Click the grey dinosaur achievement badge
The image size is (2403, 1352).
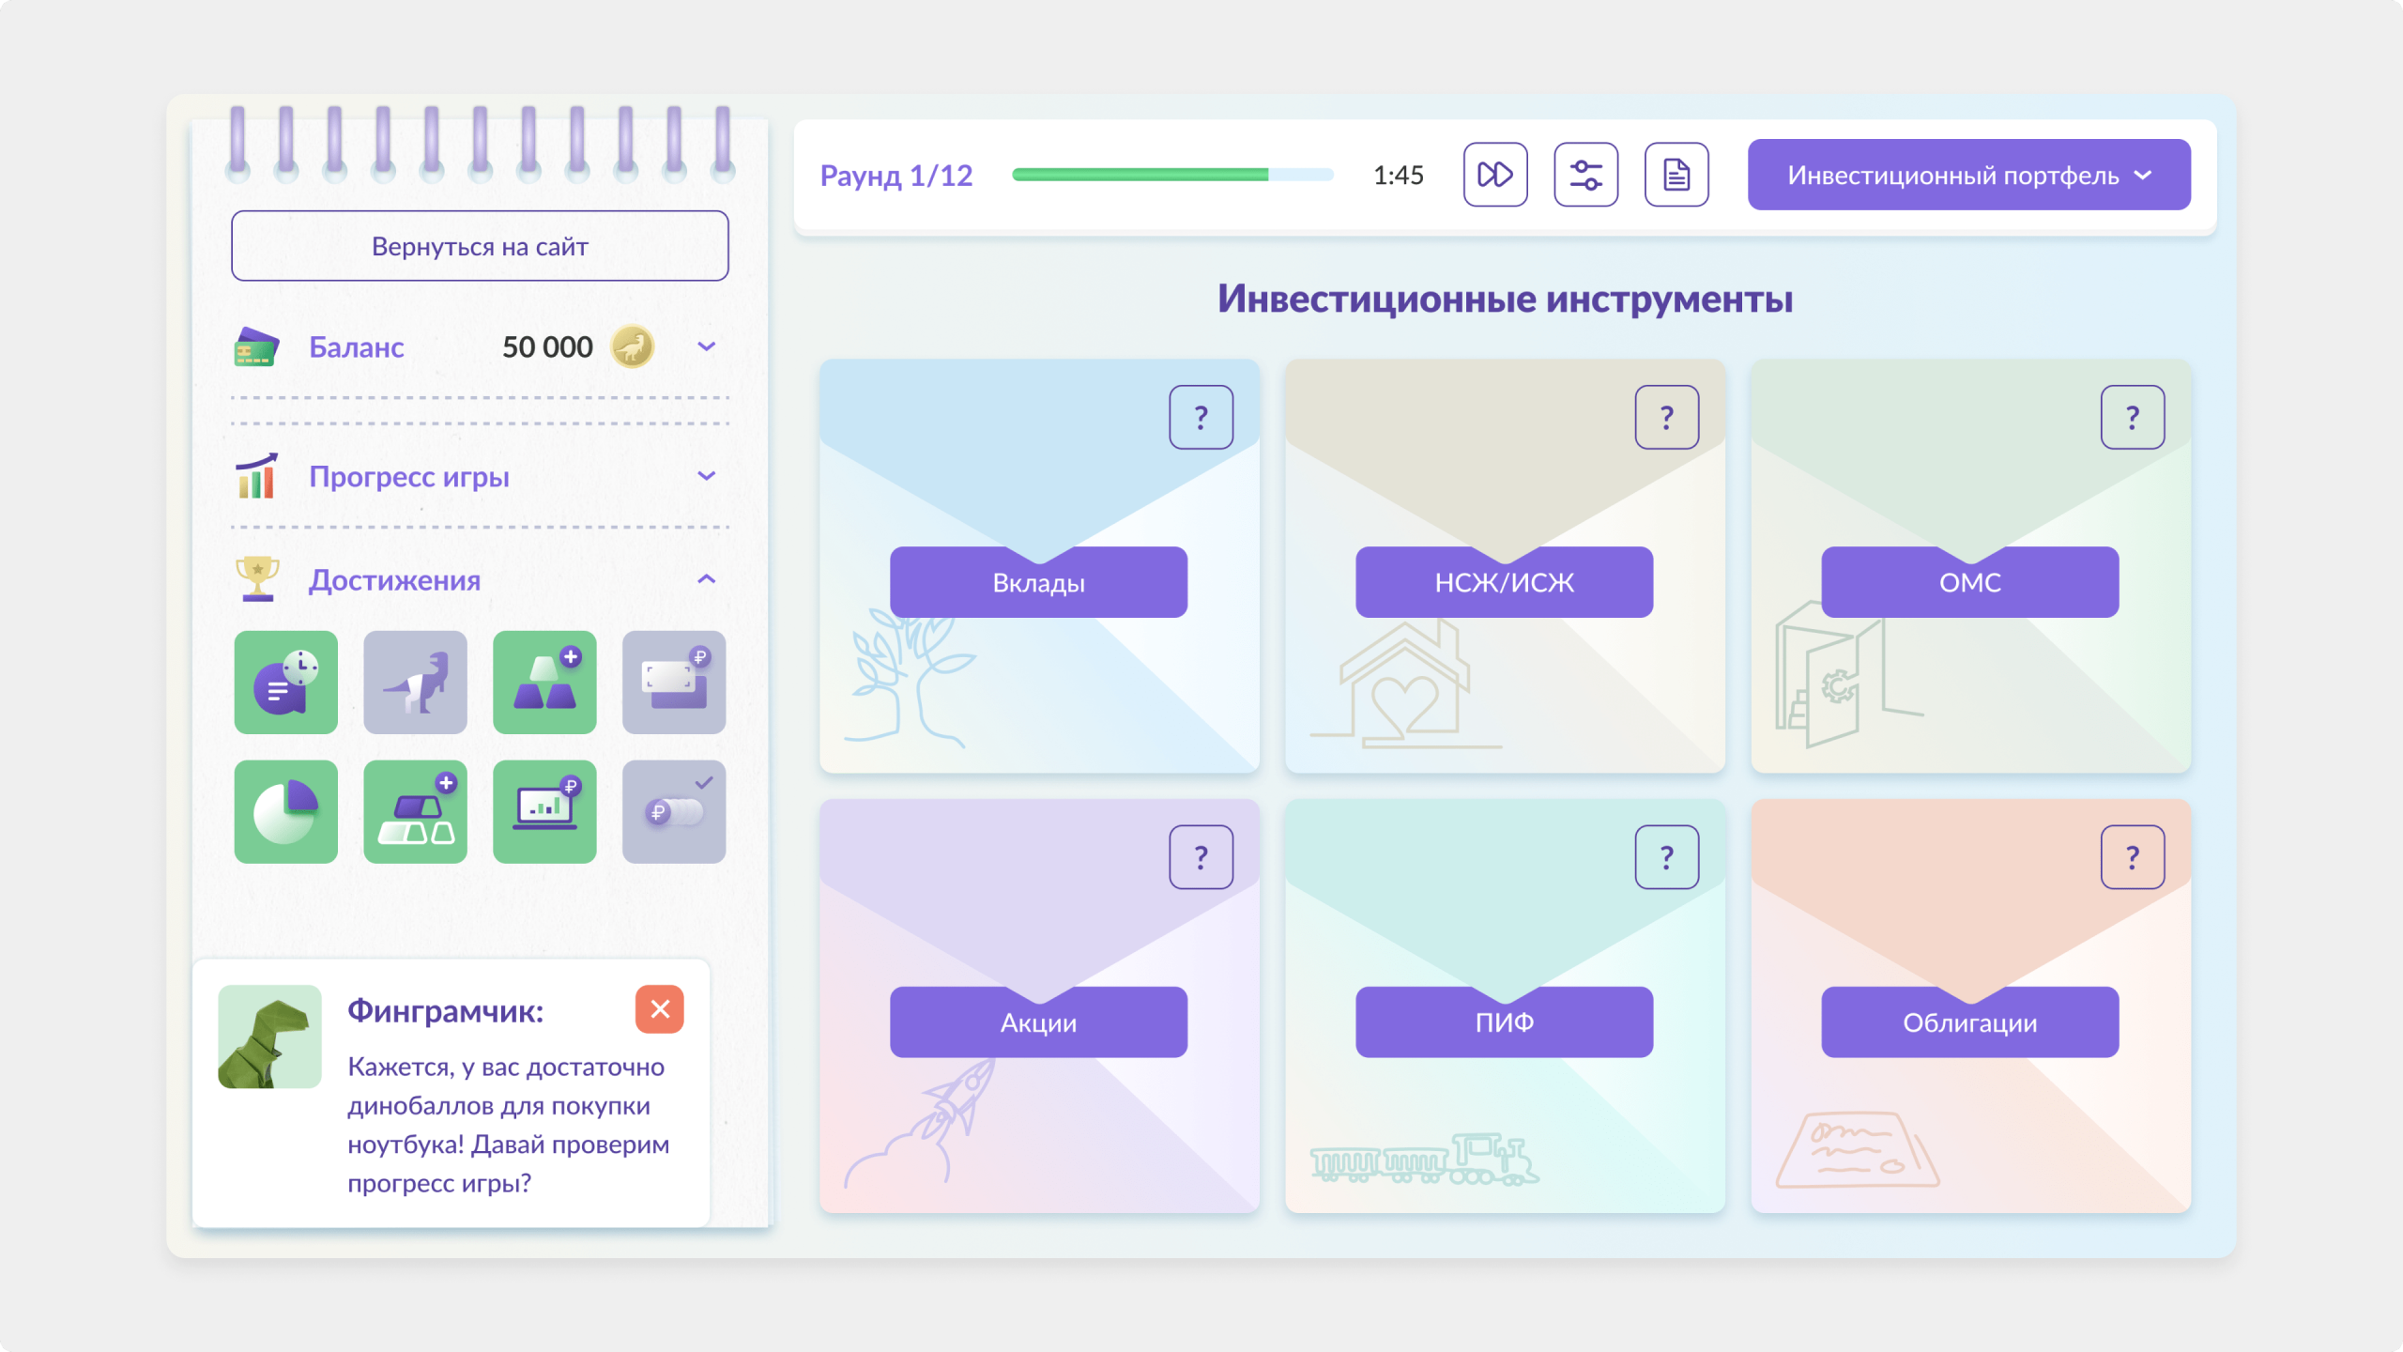[x=415, y=683]
